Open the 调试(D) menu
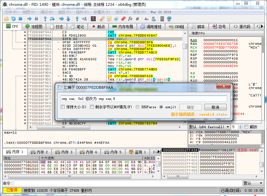The width and height of the screenshot is (267, 196). [46, 12]
